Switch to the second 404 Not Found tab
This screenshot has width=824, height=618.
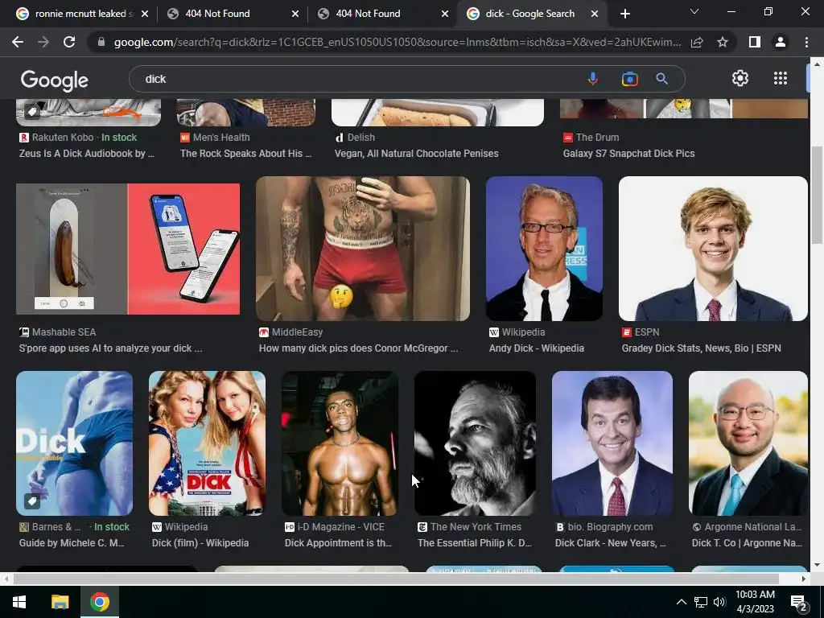[377, 14]
